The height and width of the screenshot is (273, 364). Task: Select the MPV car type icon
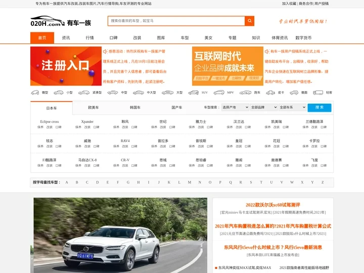coord(219,93)
